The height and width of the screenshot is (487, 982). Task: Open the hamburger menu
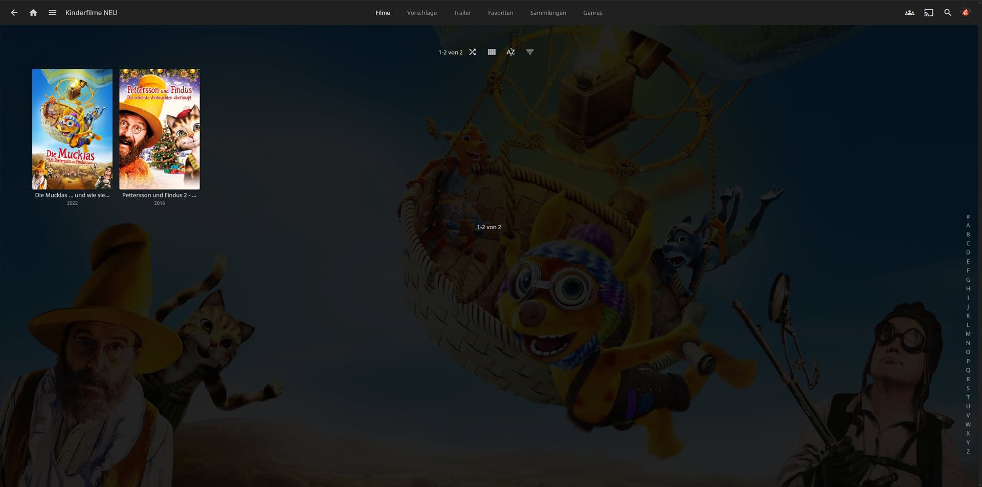[x=52, y=13]
